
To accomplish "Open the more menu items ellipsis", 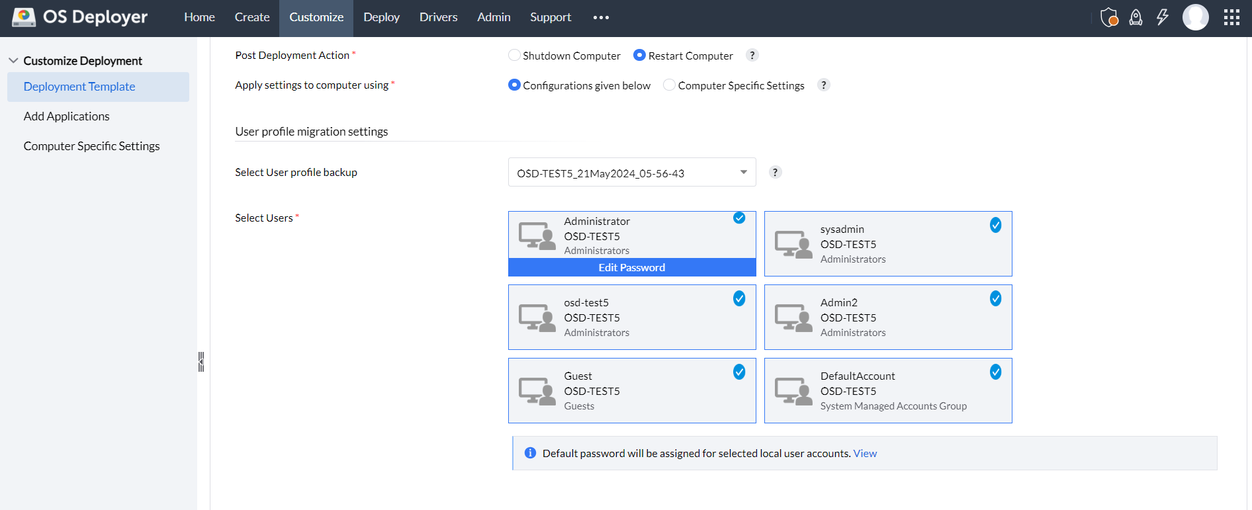I will [601, 18].
